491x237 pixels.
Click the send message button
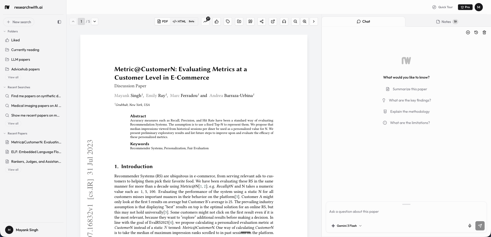coord(480,226)
